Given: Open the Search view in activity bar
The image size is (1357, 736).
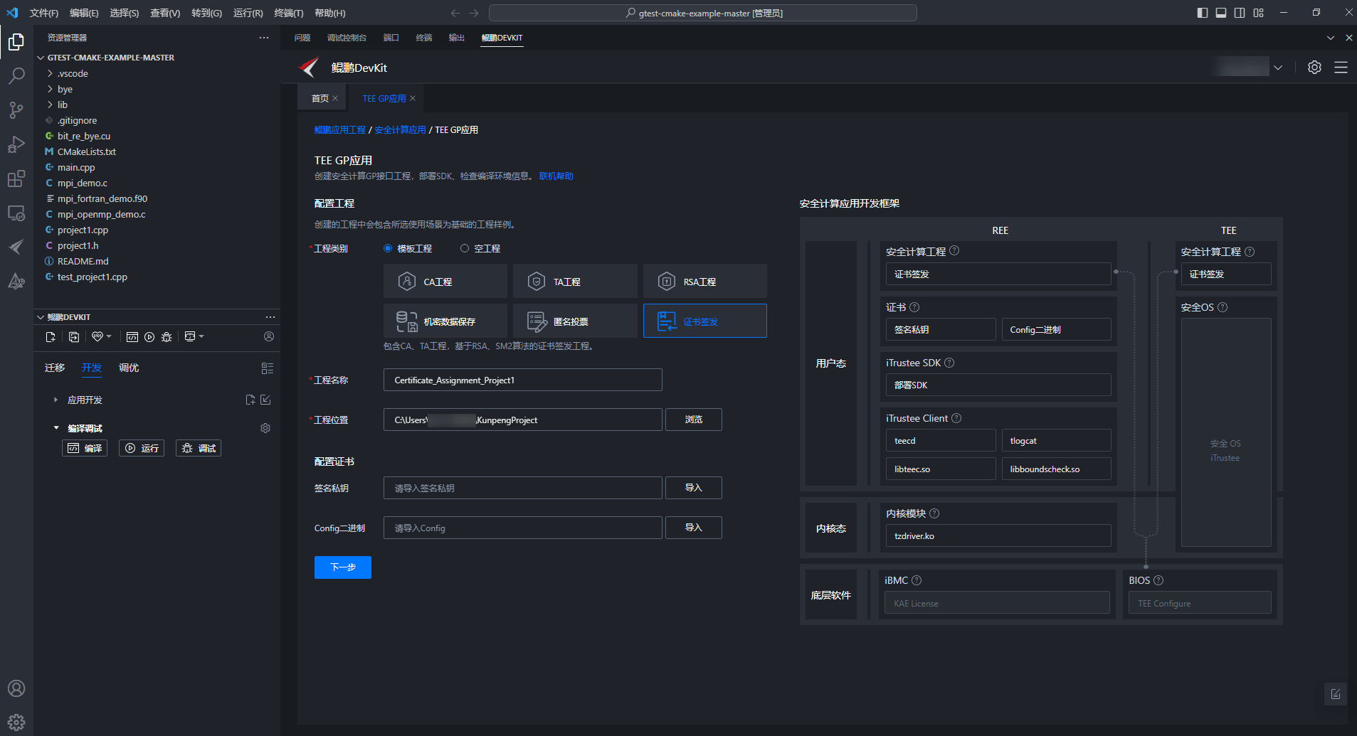Looking at the screenshot, I should pos(16,75).
